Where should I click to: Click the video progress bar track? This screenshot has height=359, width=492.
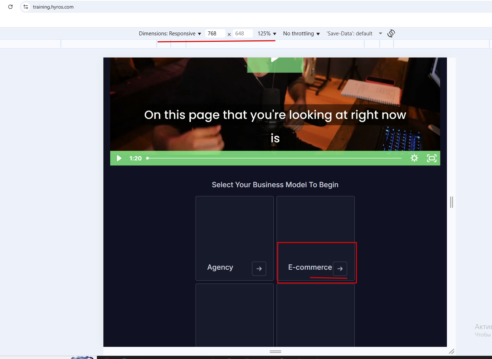[x=274, y=158]
